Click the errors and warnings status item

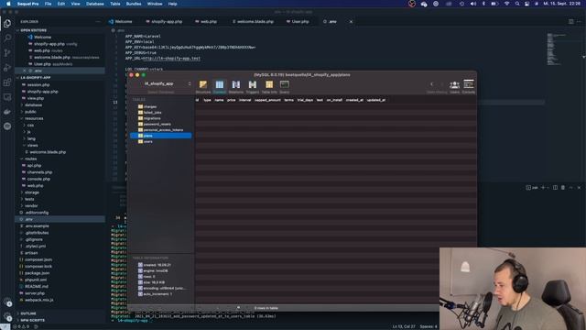coord(21,326)
